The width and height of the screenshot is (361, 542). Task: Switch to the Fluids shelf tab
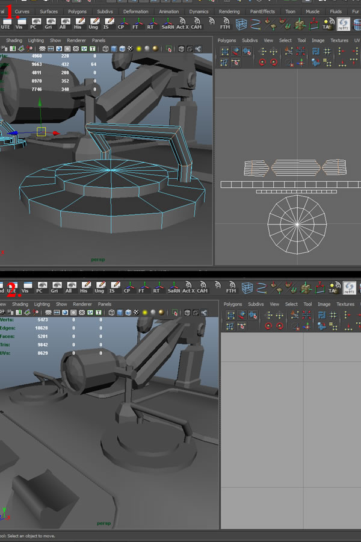(x=336, y=11)
